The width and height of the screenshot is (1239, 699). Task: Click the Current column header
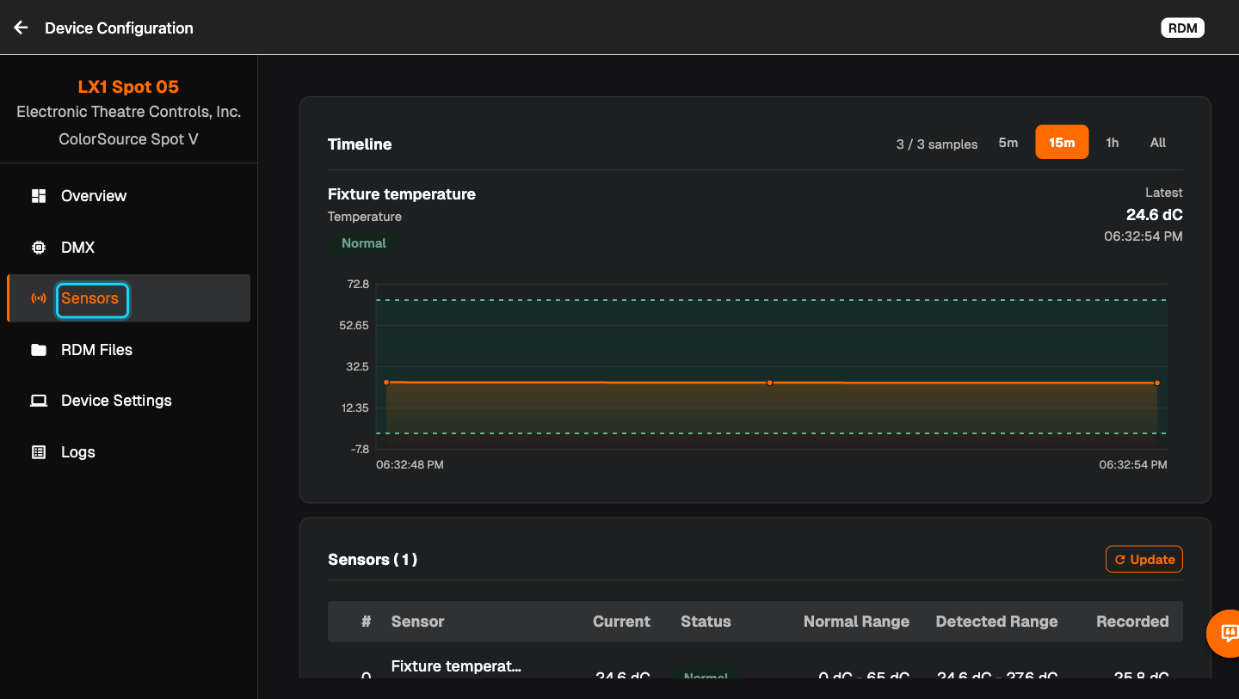(x=621, y=622)
